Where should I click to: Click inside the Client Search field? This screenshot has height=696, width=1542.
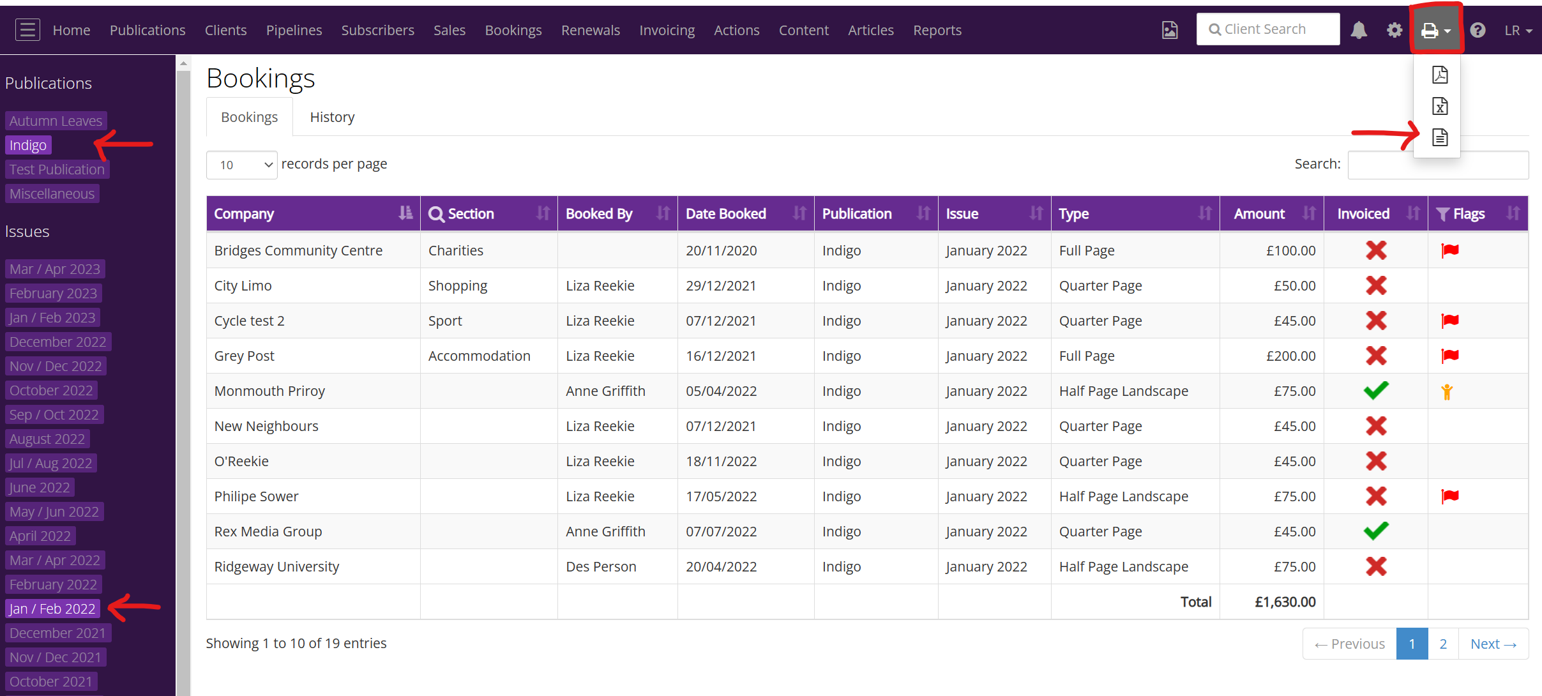tap(1268, 29)
